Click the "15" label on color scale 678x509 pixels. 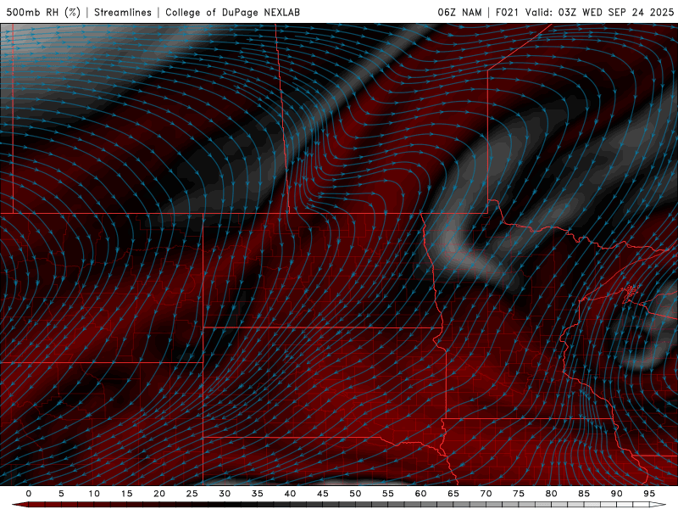[126, 494]
